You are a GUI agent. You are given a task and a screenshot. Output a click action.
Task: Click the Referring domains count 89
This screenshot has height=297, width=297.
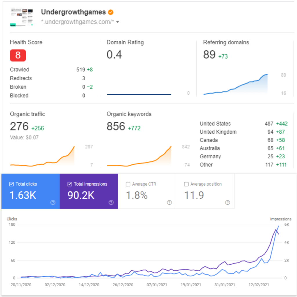point(209,55)
